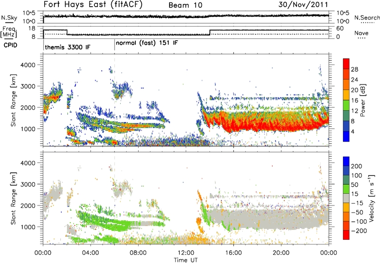
Task: Click the '28' power colorbar label
Action: 354,69
